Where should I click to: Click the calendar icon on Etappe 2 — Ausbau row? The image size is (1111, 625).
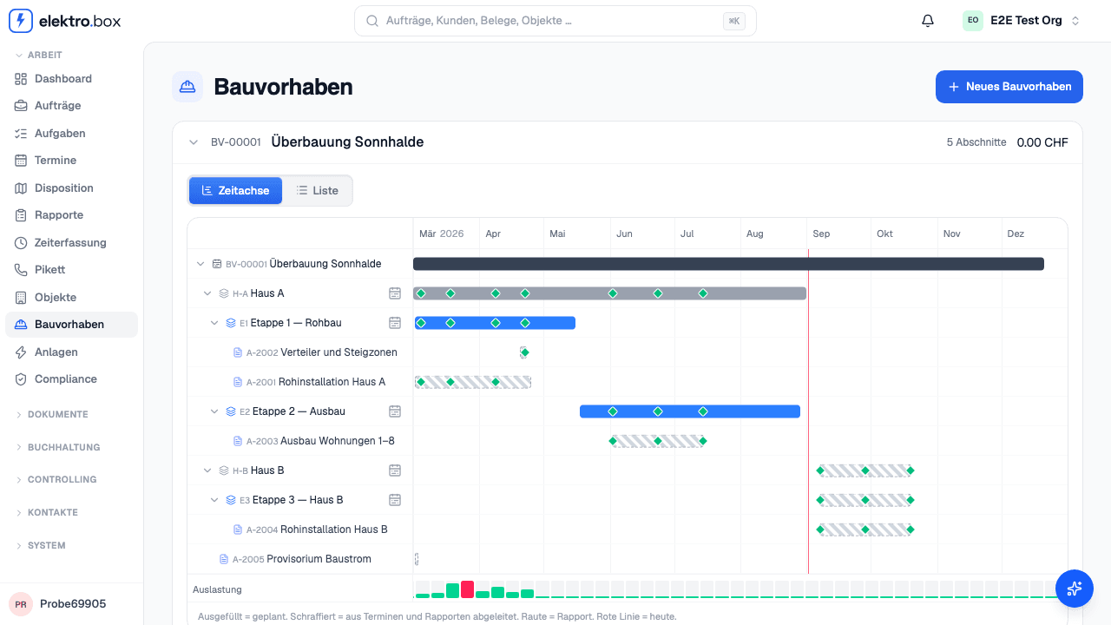[x=395, y=411]
